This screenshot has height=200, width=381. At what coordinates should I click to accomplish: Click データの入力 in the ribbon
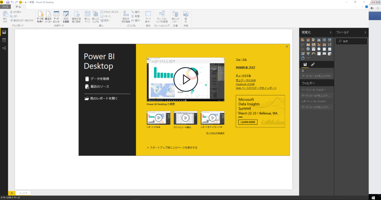coord(57,17)
